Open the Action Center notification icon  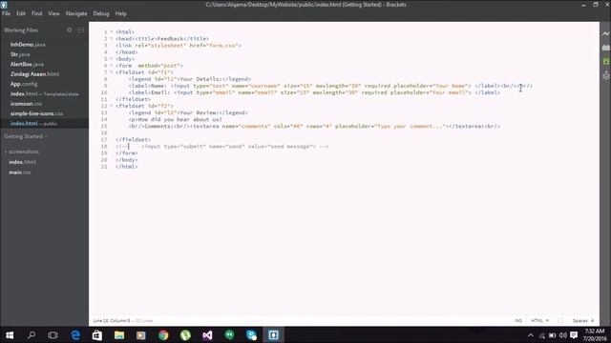click(x=574, y=335)
